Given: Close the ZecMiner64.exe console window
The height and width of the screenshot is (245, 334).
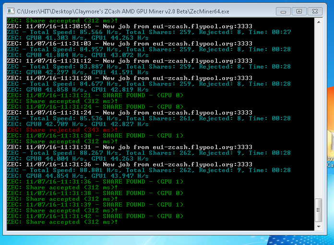Looking at the screenshot, I should pos(315,12).
